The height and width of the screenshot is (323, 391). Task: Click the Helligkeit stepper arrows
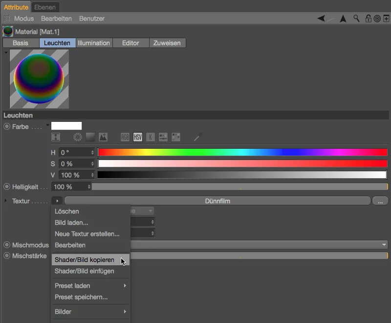pos(89,187)
